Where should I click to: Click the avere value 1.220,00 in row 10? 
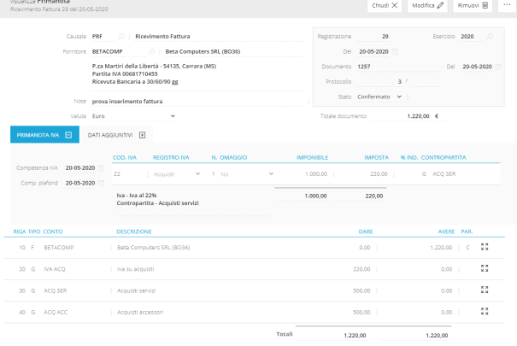(441, 248)
